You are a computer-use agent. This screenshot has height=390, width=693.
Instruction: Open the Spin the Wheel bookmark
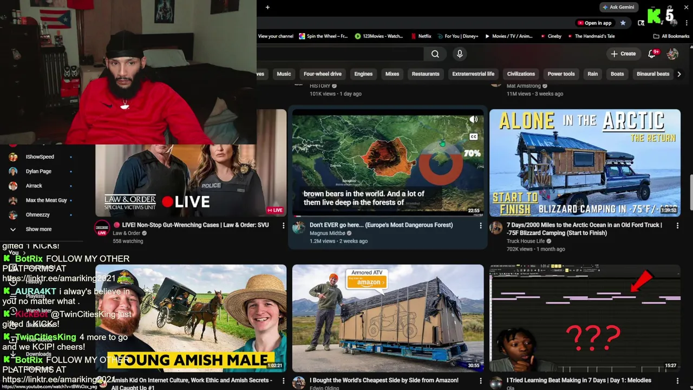(323, 36)
